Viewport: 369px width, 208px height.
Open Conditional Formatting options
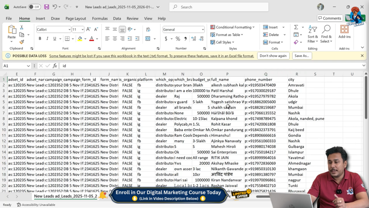coord(233,27)
